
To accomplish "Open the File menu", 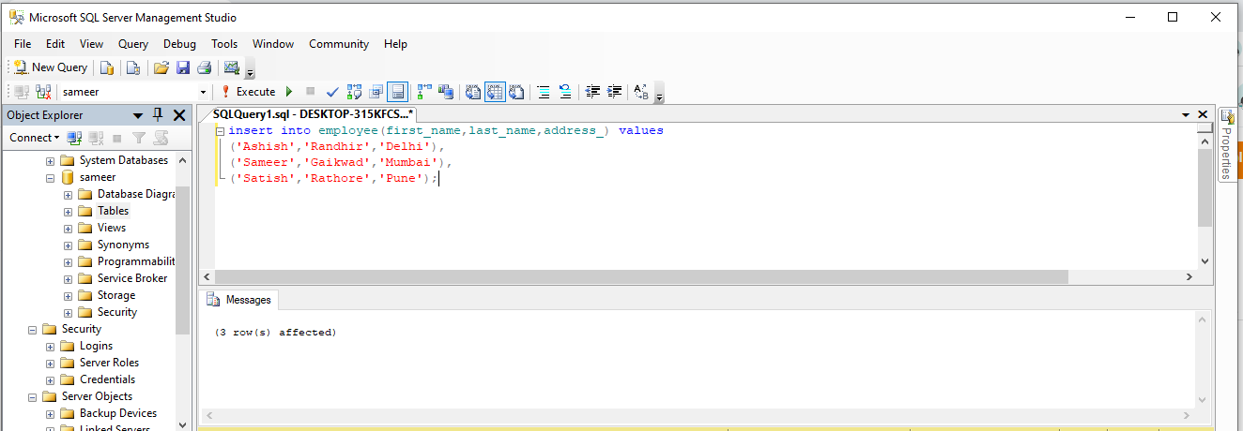I will [x=23, y=44].
